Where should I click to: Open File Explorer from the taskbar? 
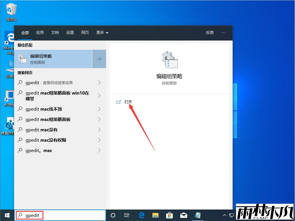click(156, 215)
